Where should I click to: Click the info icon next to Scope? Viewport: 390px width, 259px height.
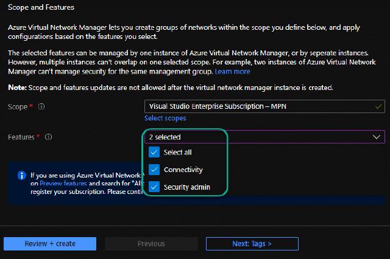click(41, 106)
